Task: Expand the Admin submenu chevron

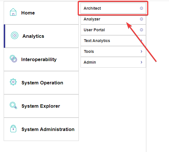Action: point(141,62)
